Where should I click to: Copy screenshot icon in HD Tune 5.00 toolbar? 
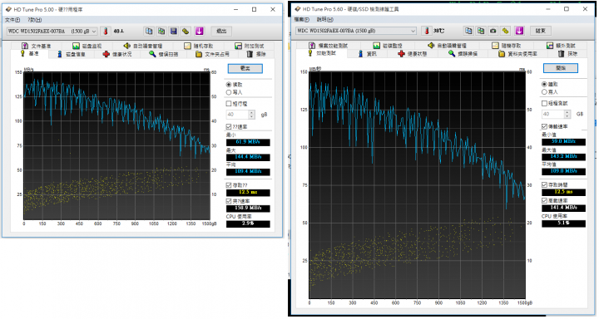pyautogui.click(x=161, y=32)
